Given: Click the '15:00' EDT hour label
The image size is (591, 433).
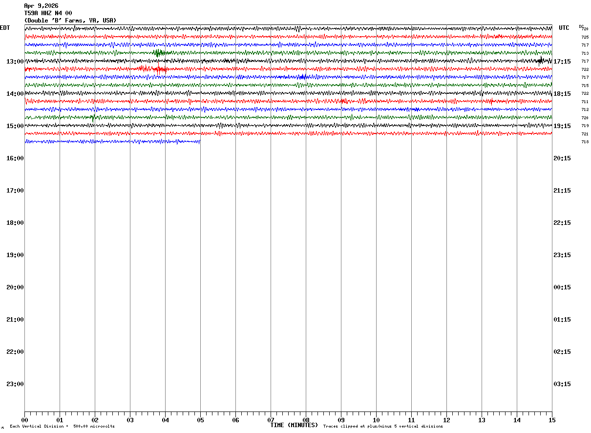Looking at the screenshot, I should (15, 126).
